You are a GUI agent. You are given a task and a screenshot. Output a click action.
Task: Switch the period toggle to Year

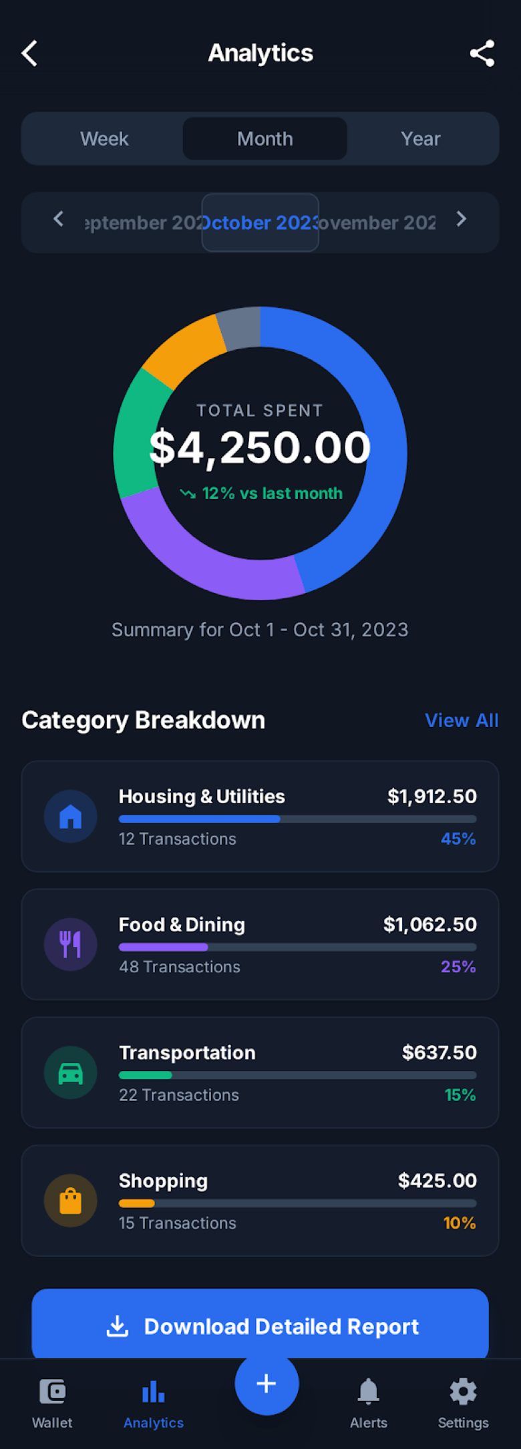tap(421, 139)
